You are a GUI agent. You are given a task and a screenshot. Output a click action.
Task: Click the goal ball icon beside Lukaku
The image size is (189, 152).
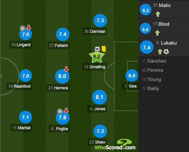(166, 52)
